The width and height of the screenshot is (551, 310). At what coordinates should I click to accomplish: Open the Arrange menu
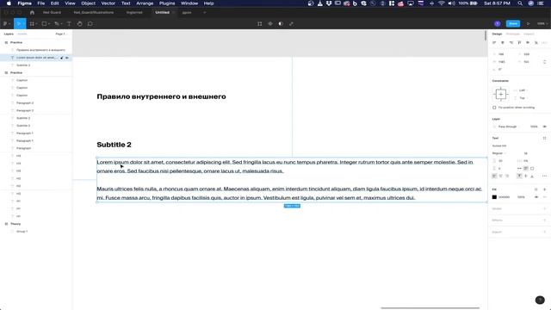[145, 3]
